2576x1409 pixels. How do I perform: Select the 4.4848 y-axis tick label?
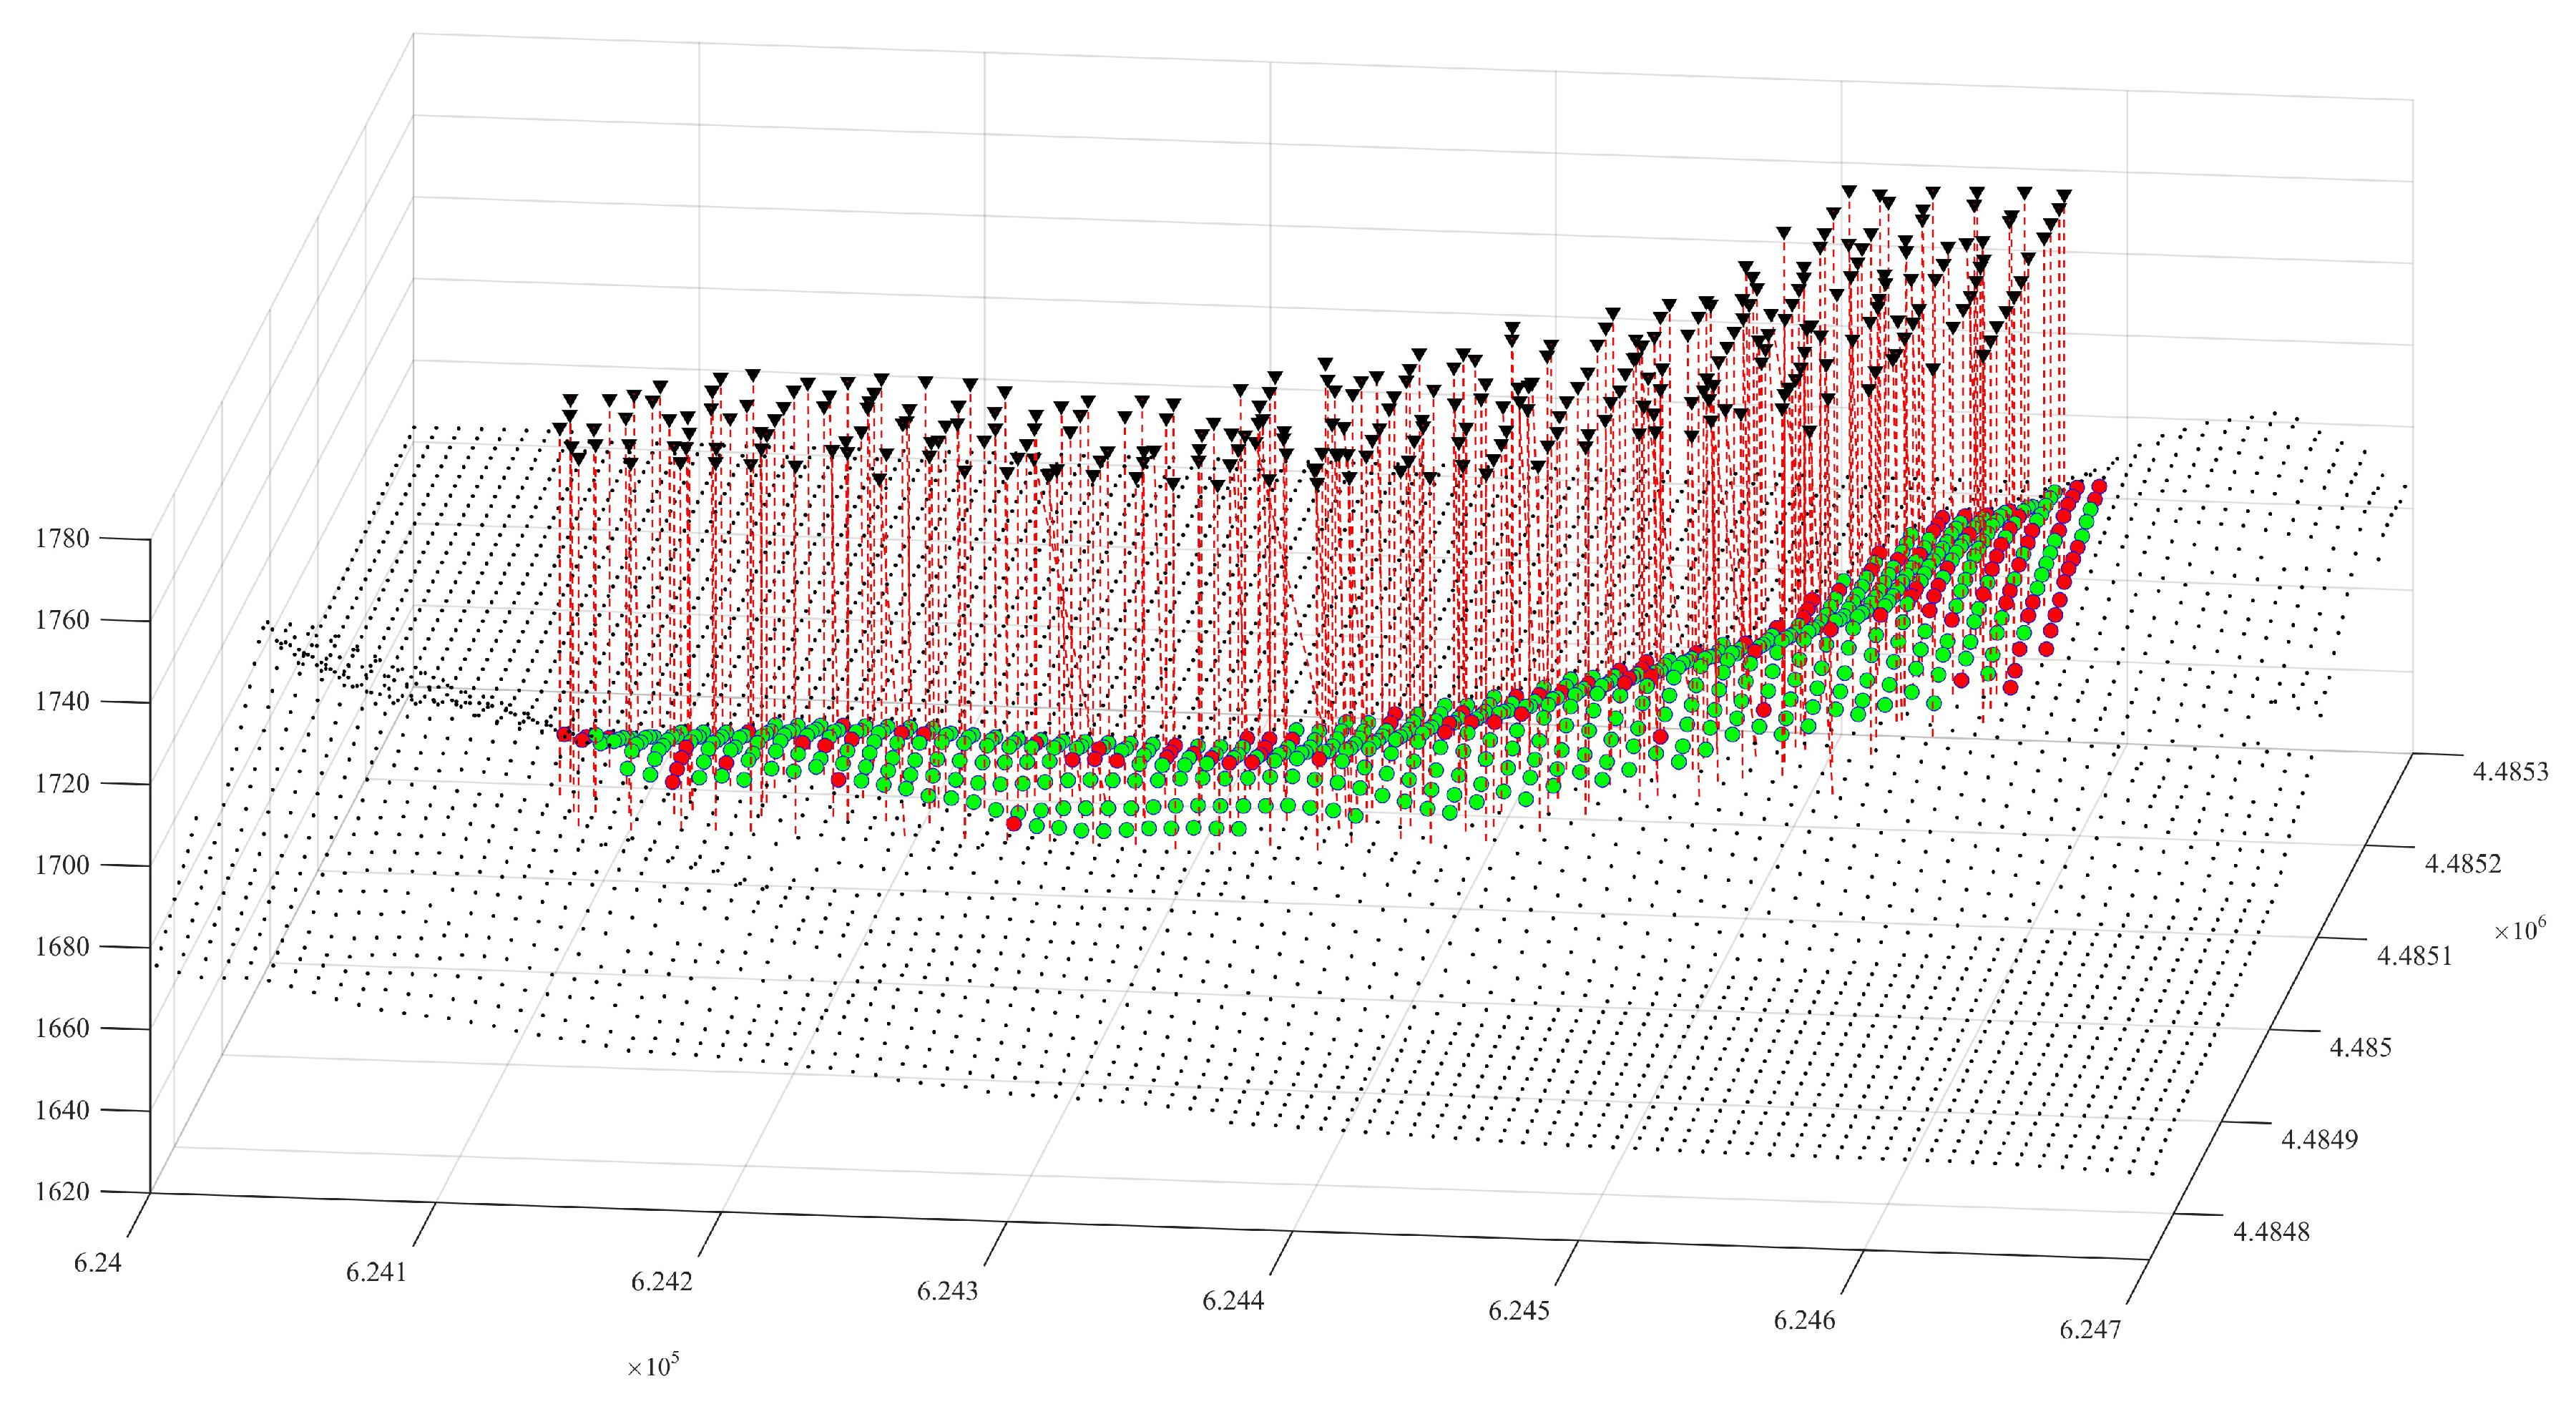(2271, 1232)
